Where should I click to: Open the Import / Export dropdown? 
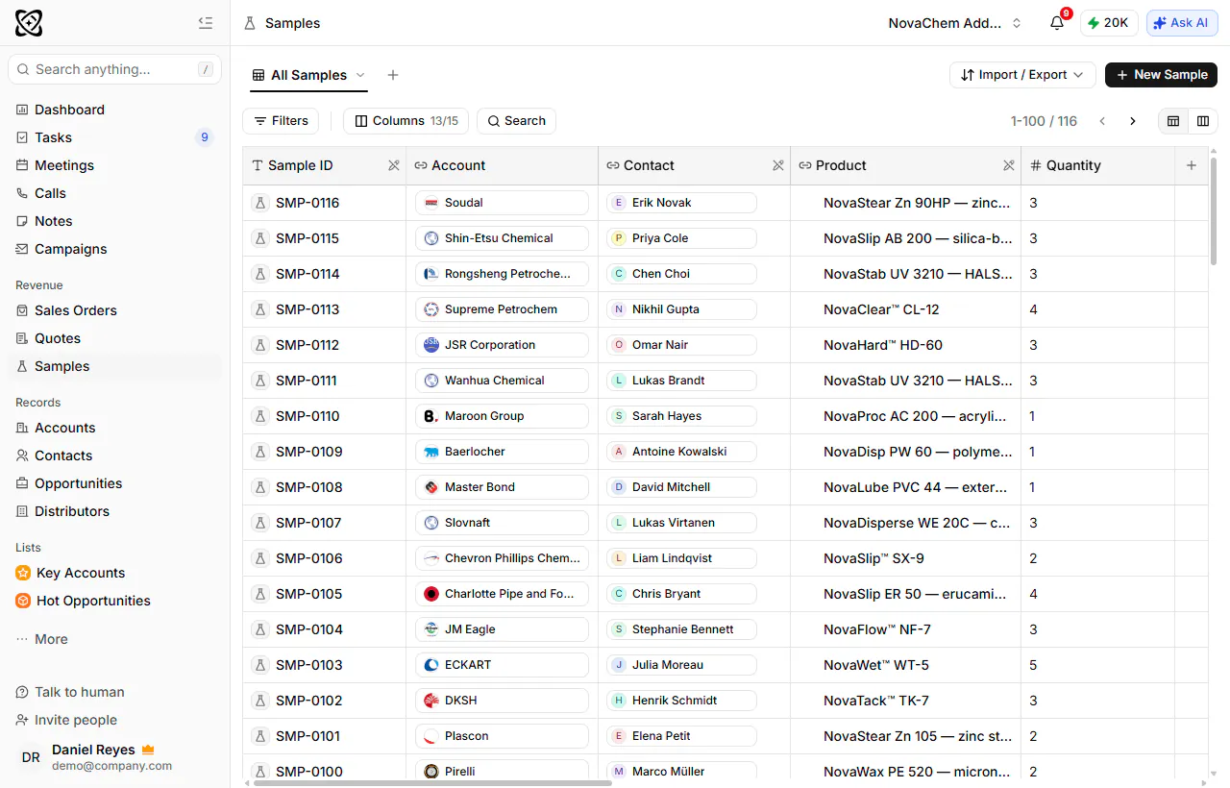point(1022,75)
